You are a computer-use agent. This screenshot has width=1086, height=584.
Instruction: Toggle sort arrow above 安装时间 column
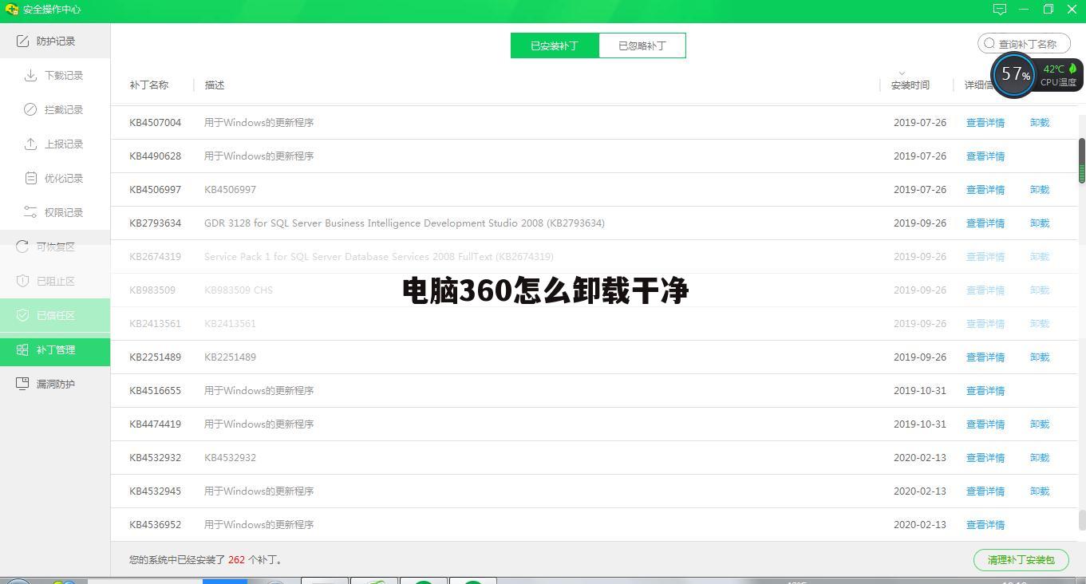point(902,73)
